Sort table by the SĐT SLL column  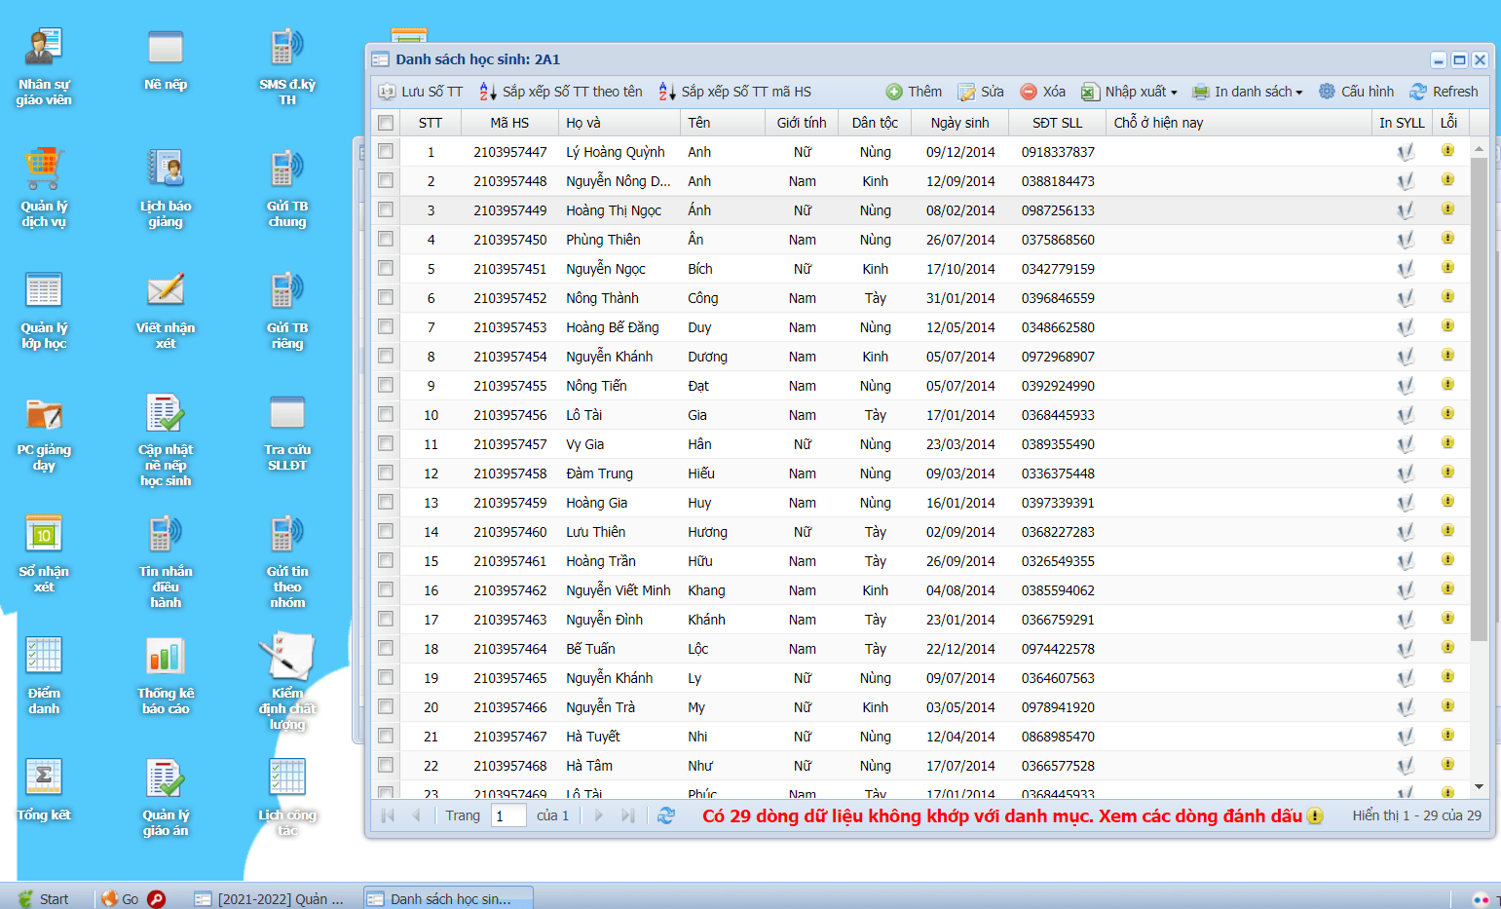coord(1058,123)
